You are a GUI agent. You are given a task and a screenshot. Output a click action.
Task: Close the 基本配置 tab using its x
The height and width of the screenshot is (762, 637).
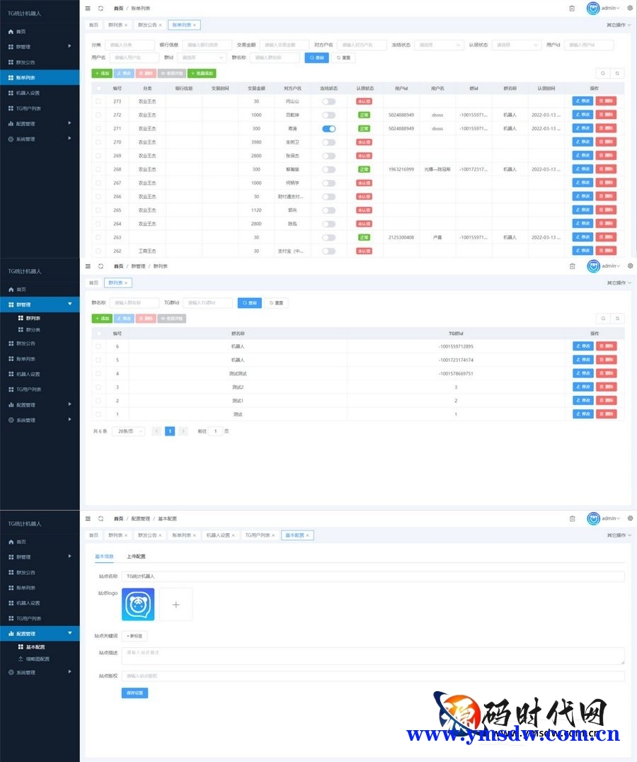309,535
